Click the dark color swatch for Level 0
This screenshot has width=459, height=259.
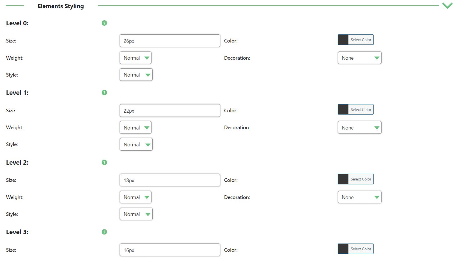pyautogui.click(x=343, y=40)
